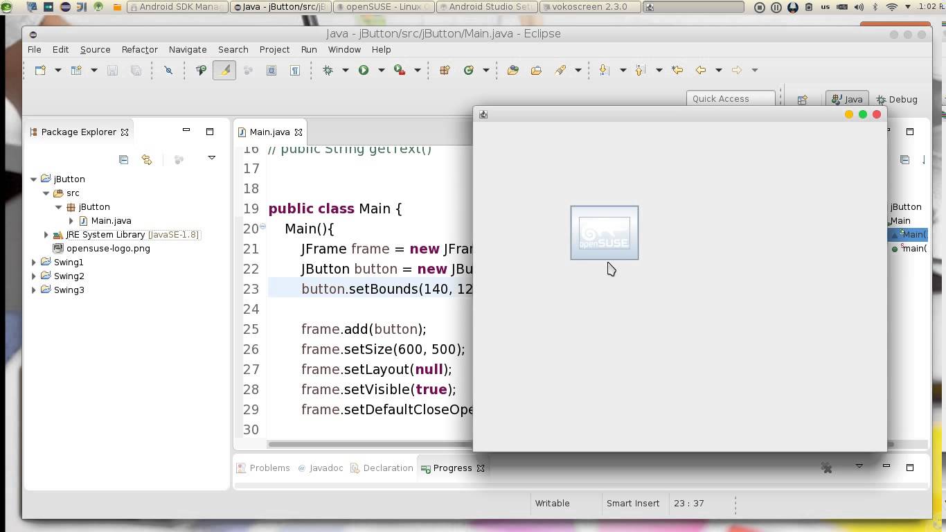This screenshot has height=532, width=946.
Task: Switch to the Progress tab
Action: pos(451,468)
